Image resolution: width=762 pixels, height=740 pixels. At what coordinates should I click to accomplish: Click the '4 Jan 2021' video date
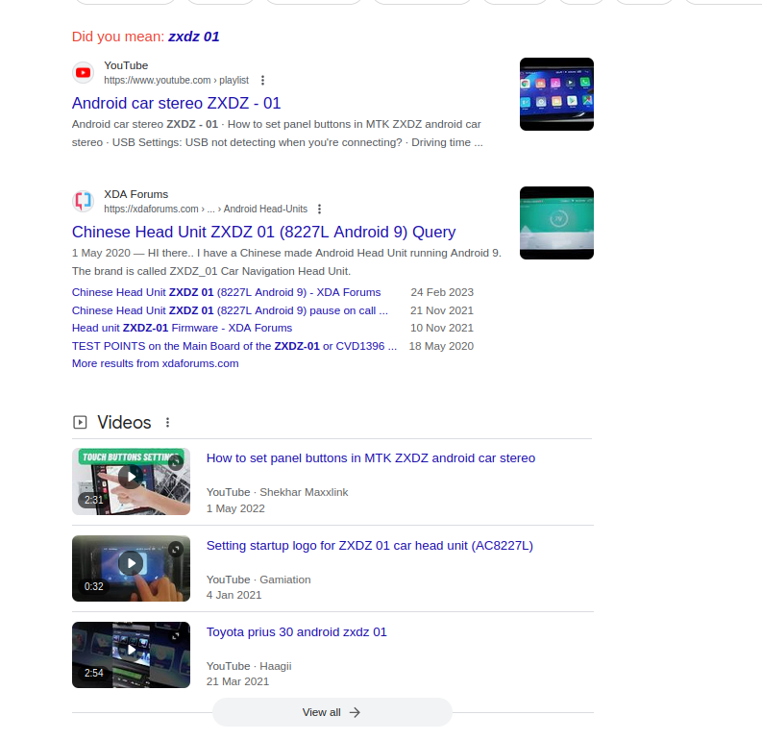click(234, 595)
